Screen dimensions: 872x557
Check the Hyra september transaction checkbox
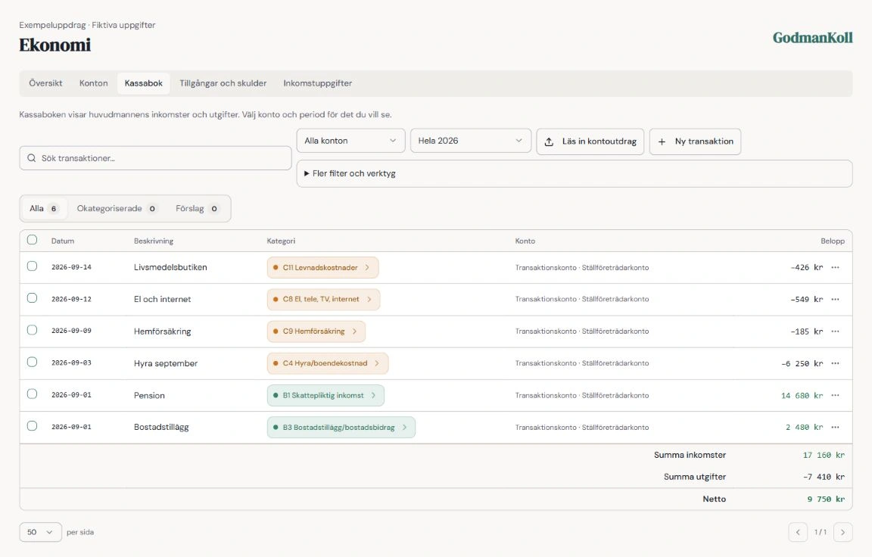pos(33,362)
